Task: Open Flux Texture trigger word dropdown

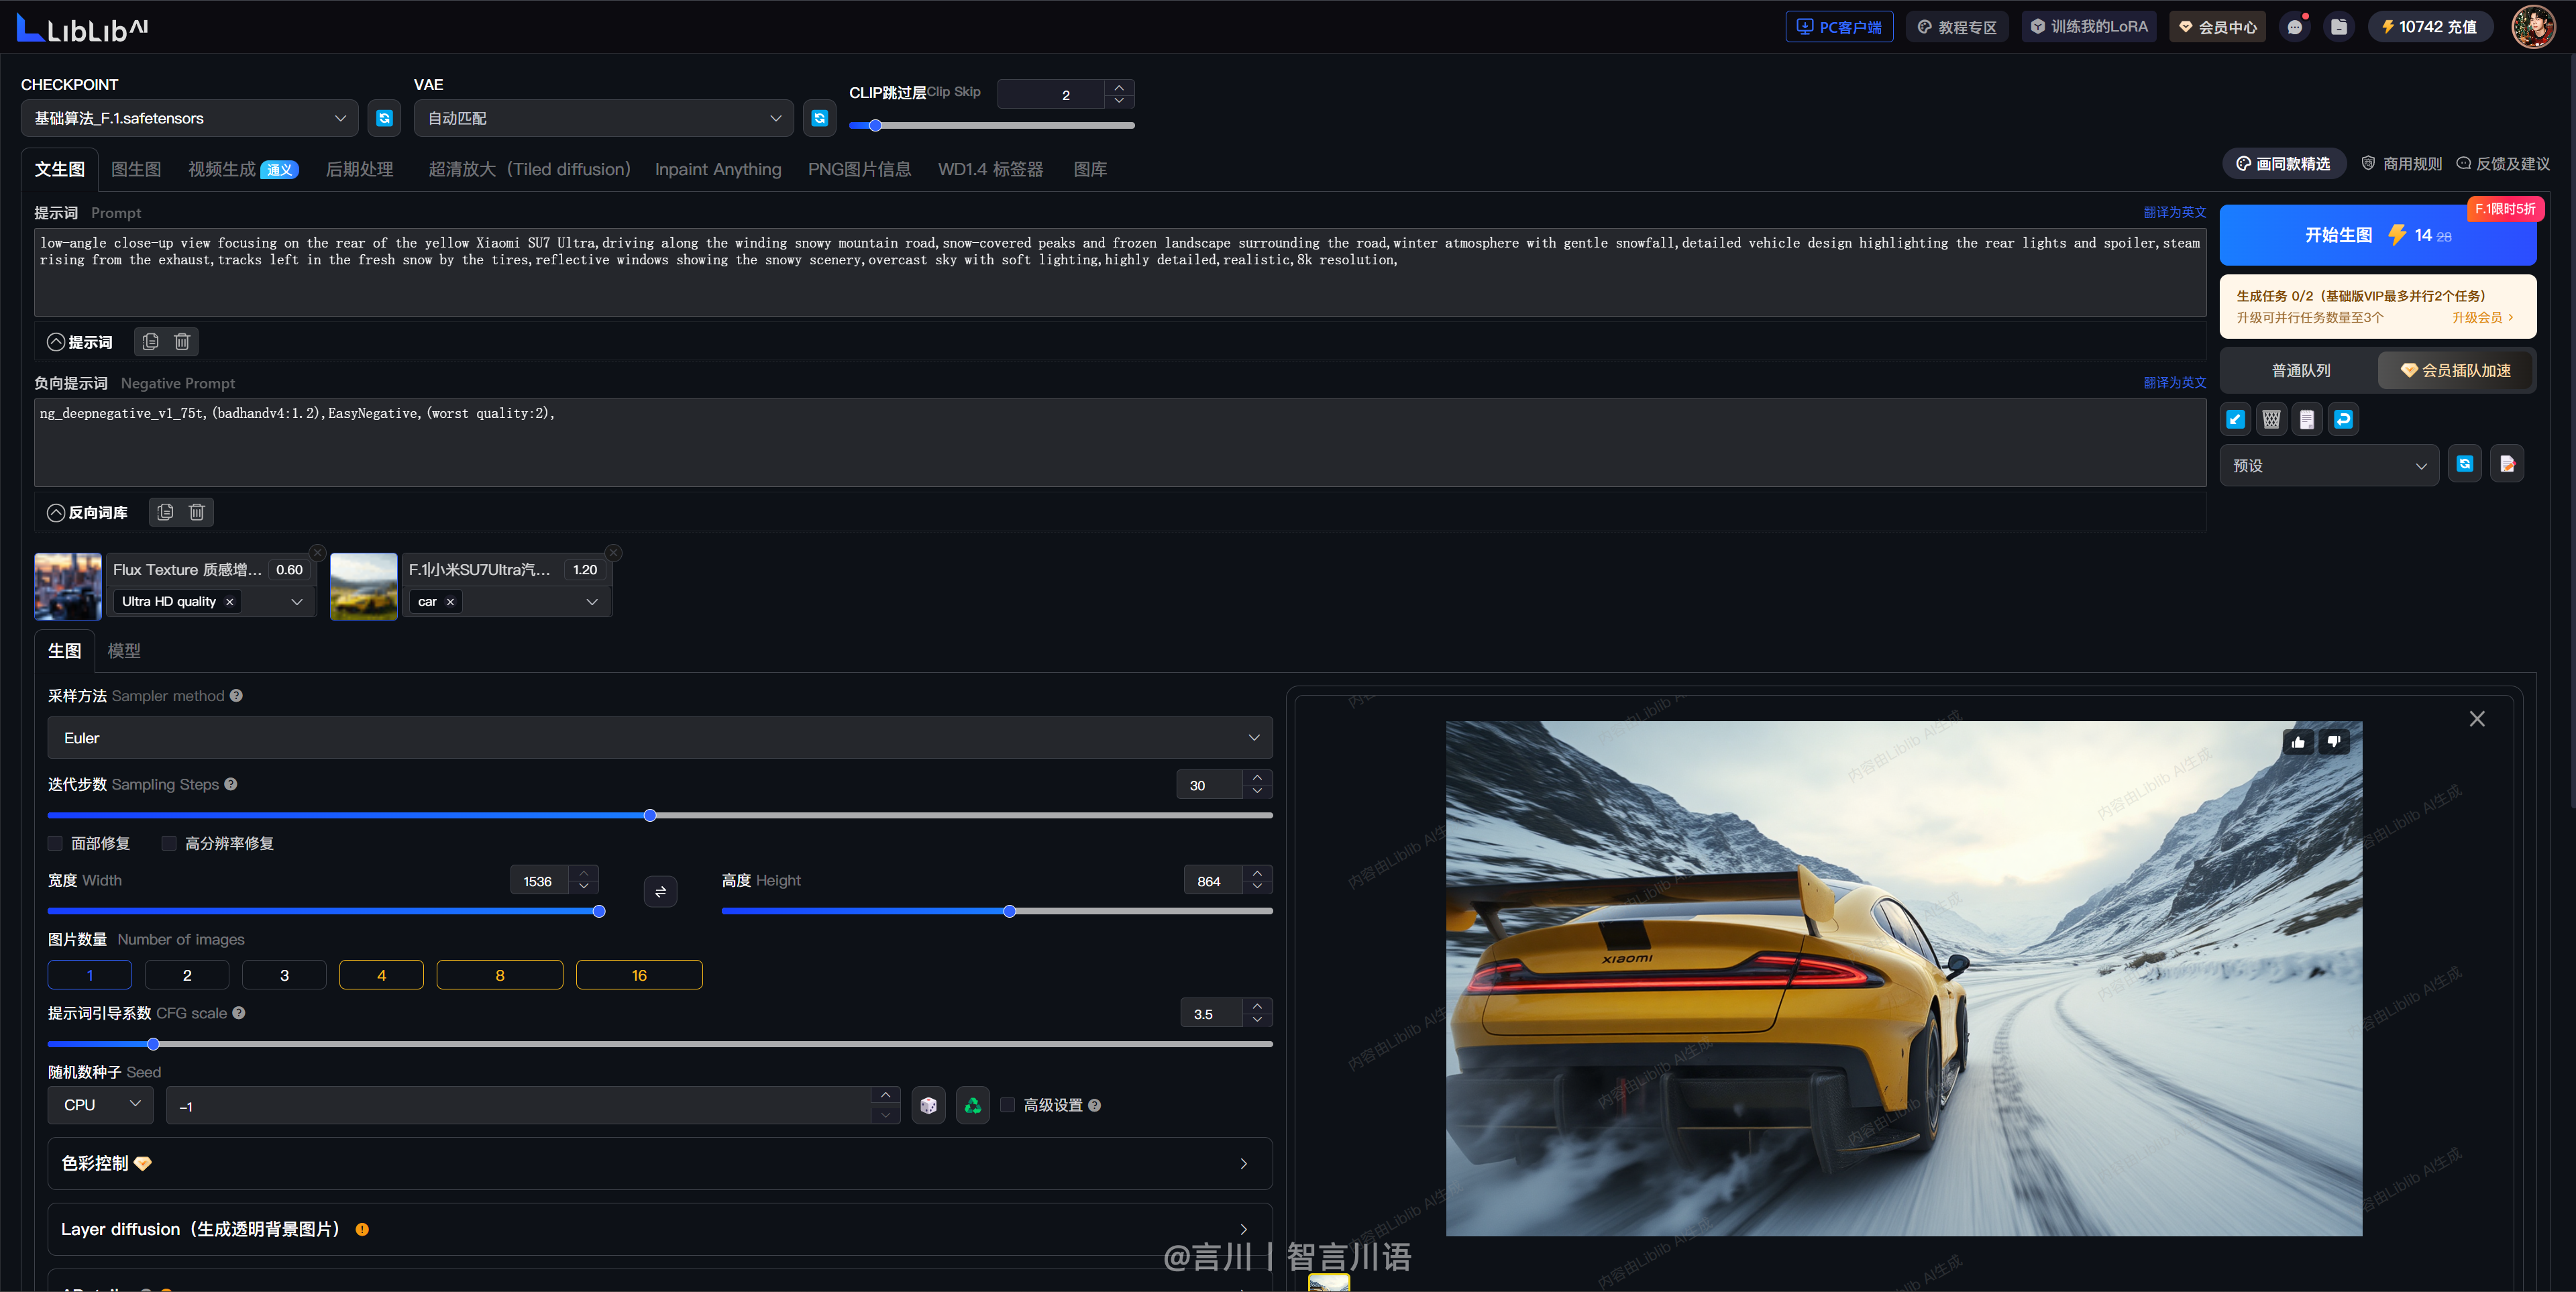Action: click(297, 601)
